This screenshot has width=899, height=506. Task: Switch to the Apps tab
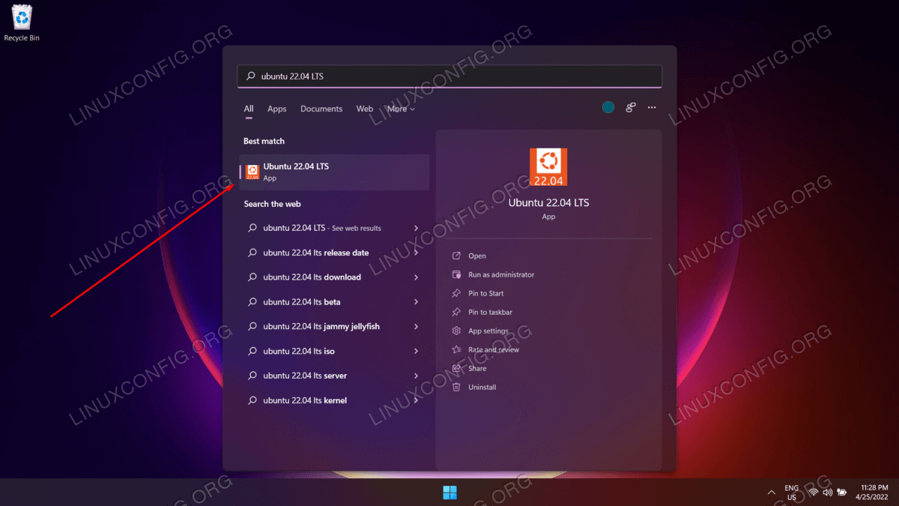tap(277, 109)
